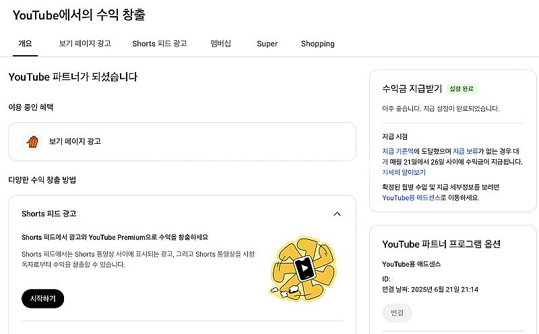Click the 자세히 알아보기 link
This screenshot has height=334, width=539.
[404, 172]
